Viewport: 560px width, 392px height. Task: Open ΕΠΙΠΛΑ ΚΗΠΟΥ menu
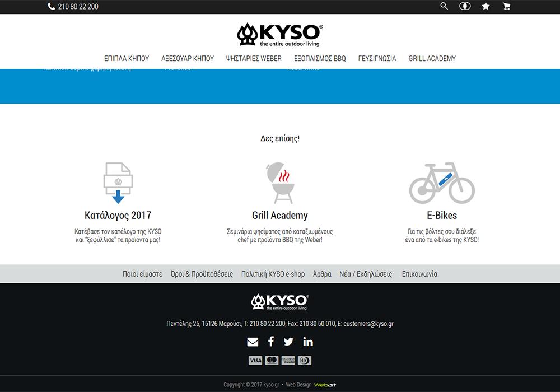pos(127,59)
